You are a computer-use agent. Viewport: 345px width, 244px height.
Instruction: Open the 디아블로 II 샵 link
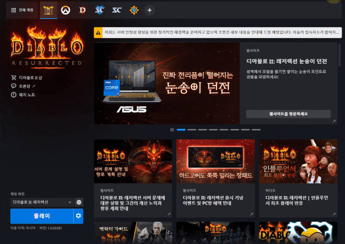(30, 78)
